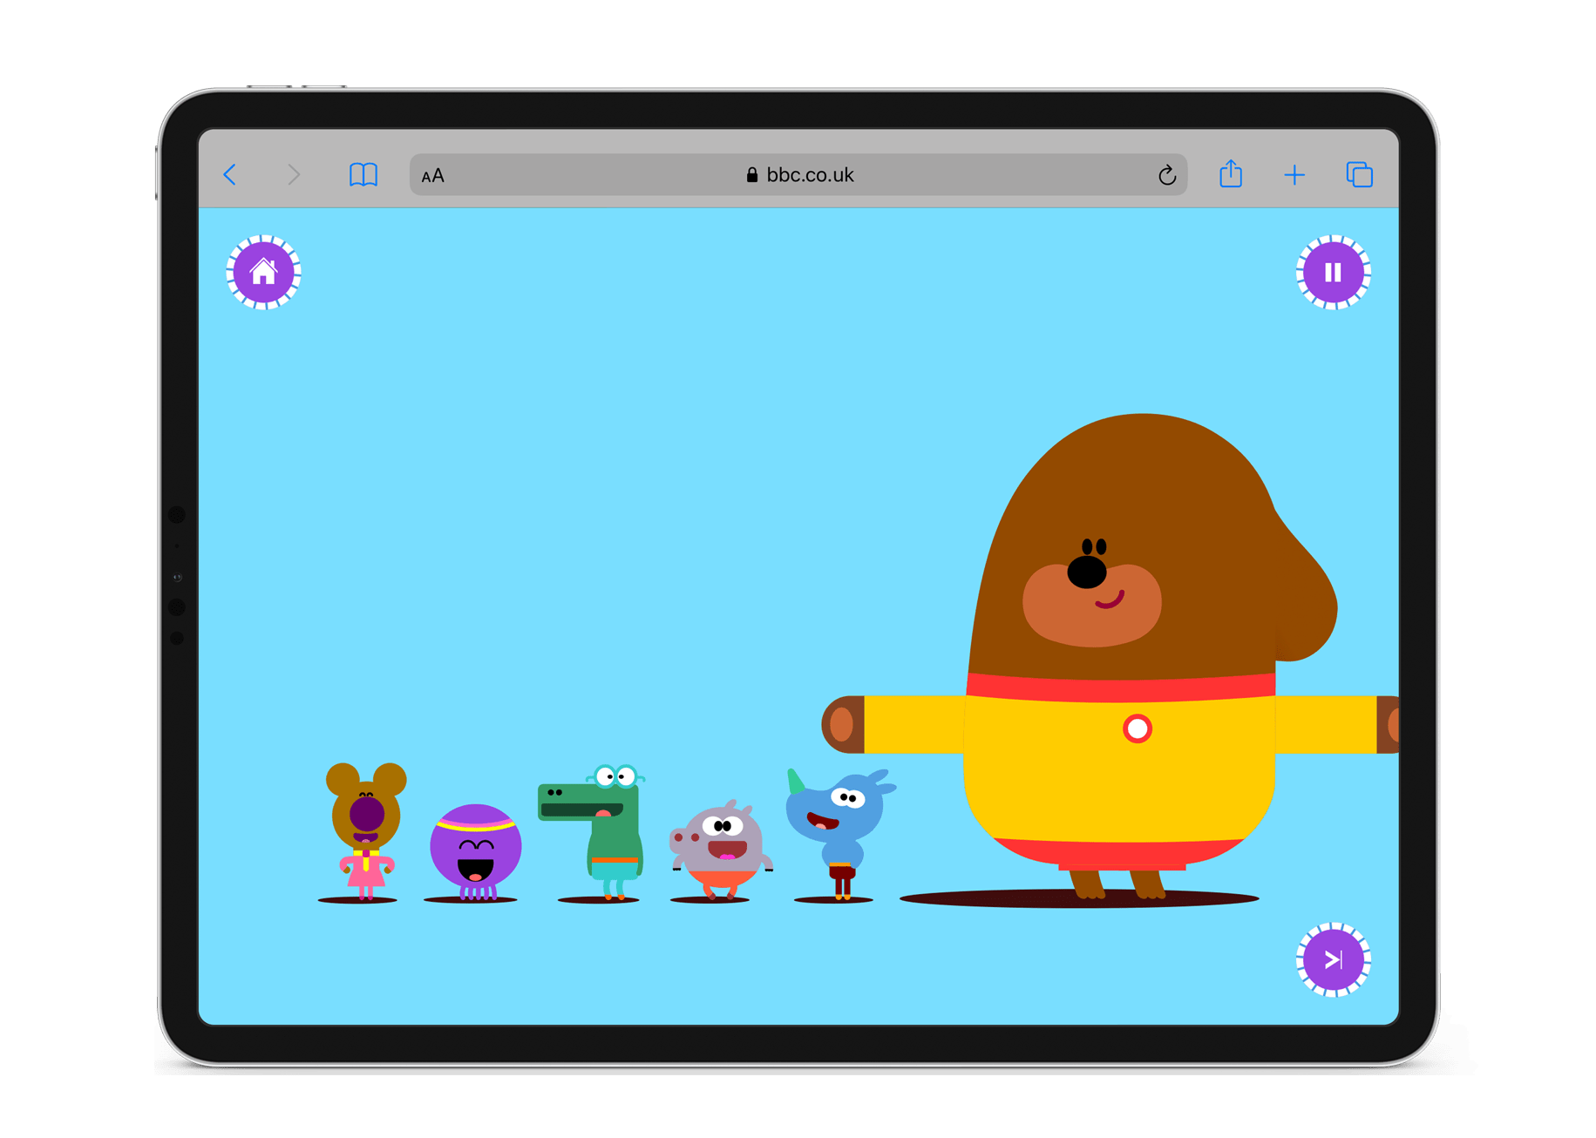Open the Share sheet

(x=1231, y=174)
